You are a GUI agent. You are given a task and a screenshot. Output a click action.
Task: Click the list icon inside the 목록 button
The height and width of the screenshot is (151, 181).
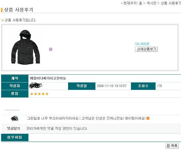click(168, 146)
